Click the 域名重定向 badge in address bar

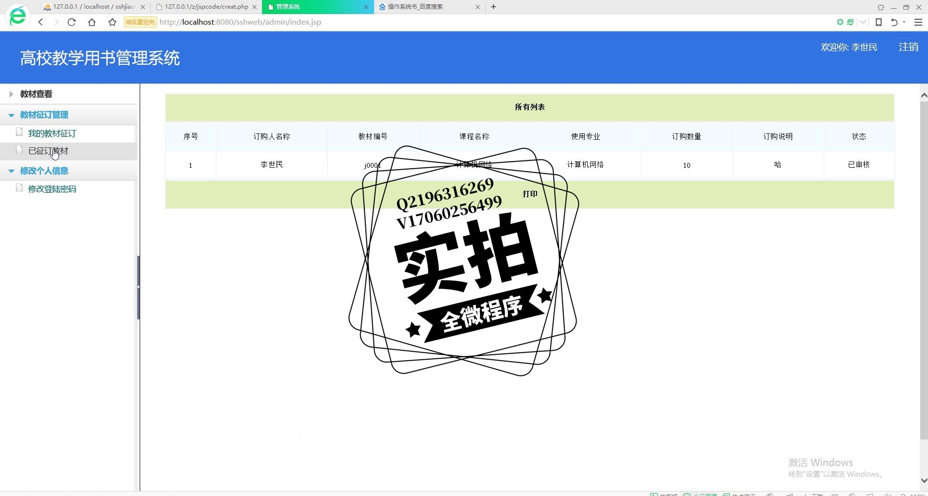tap(140, 22)
